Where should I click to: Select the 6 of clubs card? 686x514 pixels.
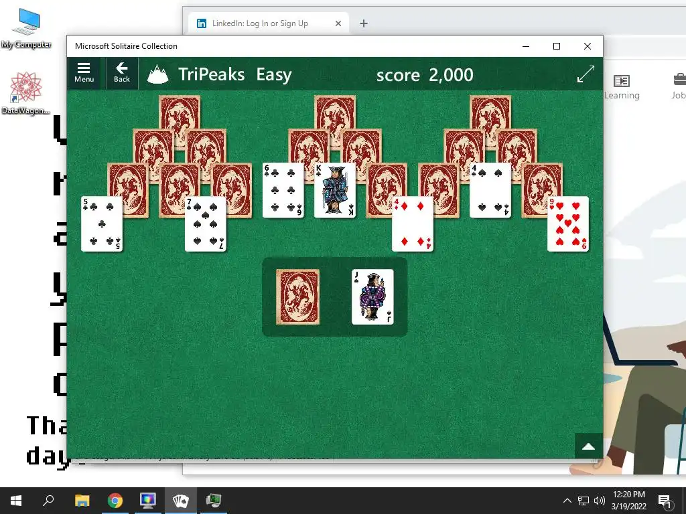283,190
